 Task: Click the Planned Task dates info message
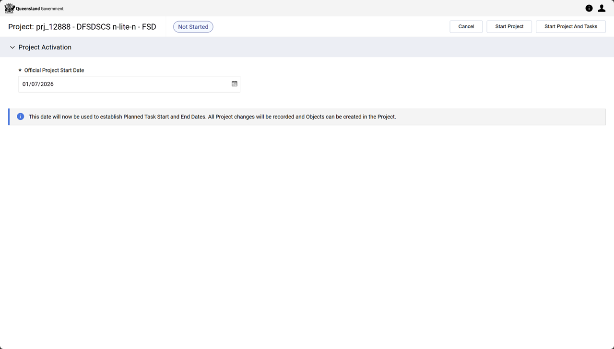tap(212, 116)
